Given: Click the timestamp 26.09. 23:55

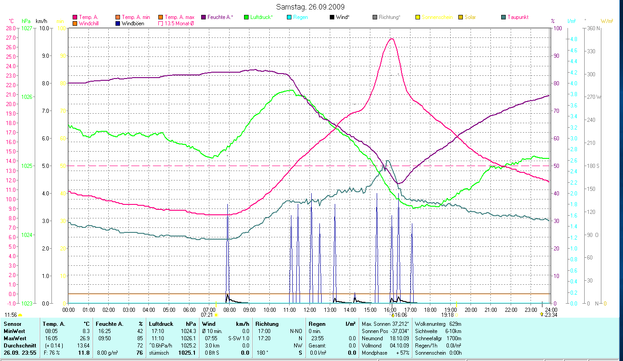Looking at the screenshot, I should 20,353.
